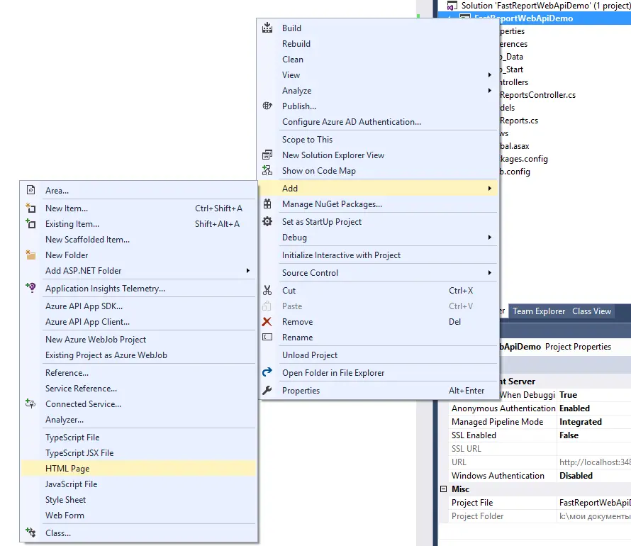Click the Show on Code Map icon

pyautogui.click(x=266, y=170)
